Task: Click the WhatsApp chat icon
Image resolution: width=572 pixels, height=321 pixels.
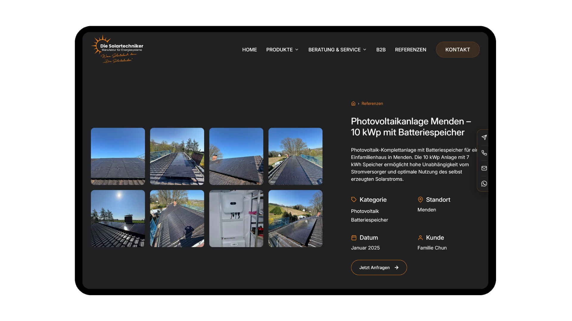Action: click(x=484, y=184)
